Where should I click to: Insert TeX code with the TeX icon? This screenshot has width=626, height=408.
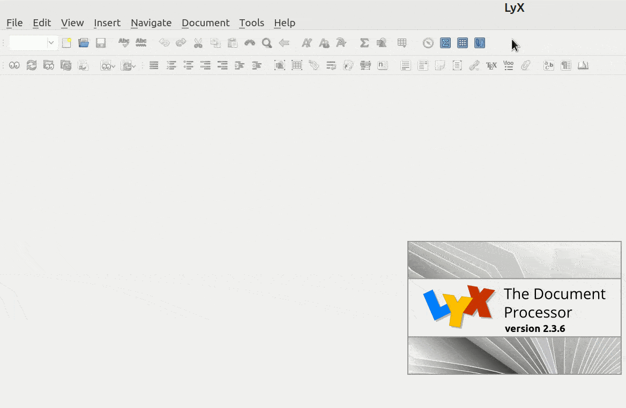coord(491,65)
